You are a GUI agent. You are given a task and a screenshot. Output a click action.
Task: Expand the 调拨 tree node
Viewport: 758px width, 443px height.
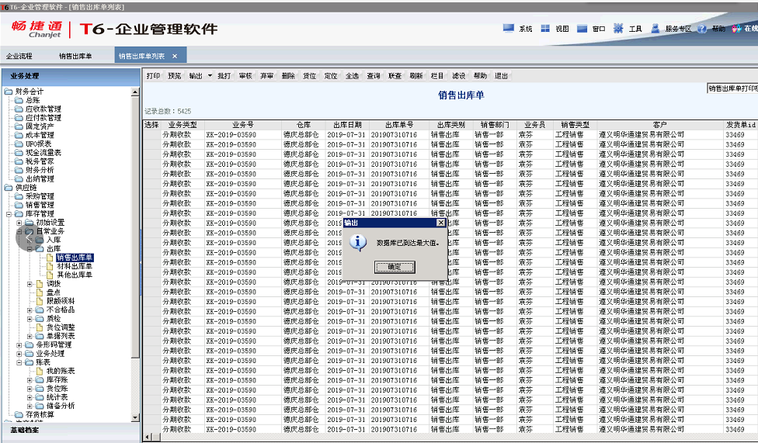click(30, 284)
